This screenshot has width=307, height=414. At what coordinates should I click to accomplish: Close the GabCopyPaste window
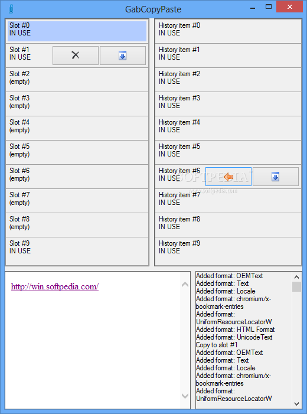coord(289,7)
